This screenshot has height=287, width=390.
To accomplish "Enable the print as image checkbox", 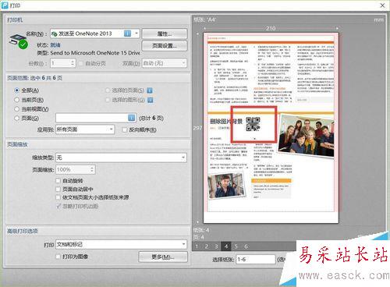I will coord(58,257).
